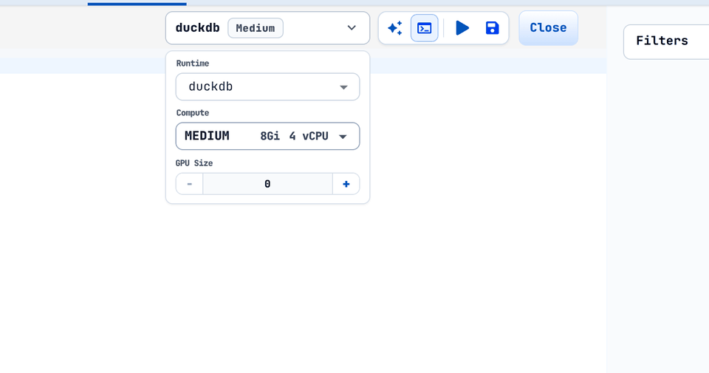Click the Runtime label
Image resolution: width=709 pixels, height=373 pixels.
coord(193,64)
